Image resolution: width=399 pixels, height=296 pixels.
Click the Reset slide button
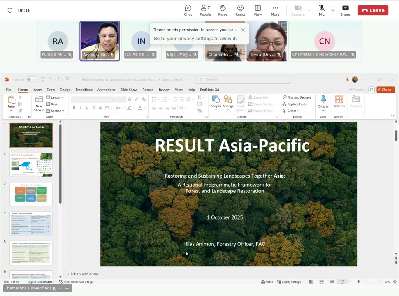(52, 104)
